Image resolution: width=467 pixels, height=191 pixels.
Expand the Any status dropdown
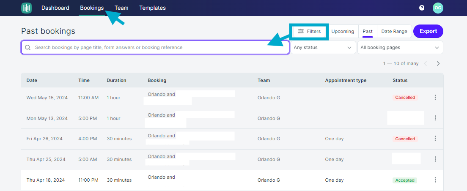coord(323,47)
